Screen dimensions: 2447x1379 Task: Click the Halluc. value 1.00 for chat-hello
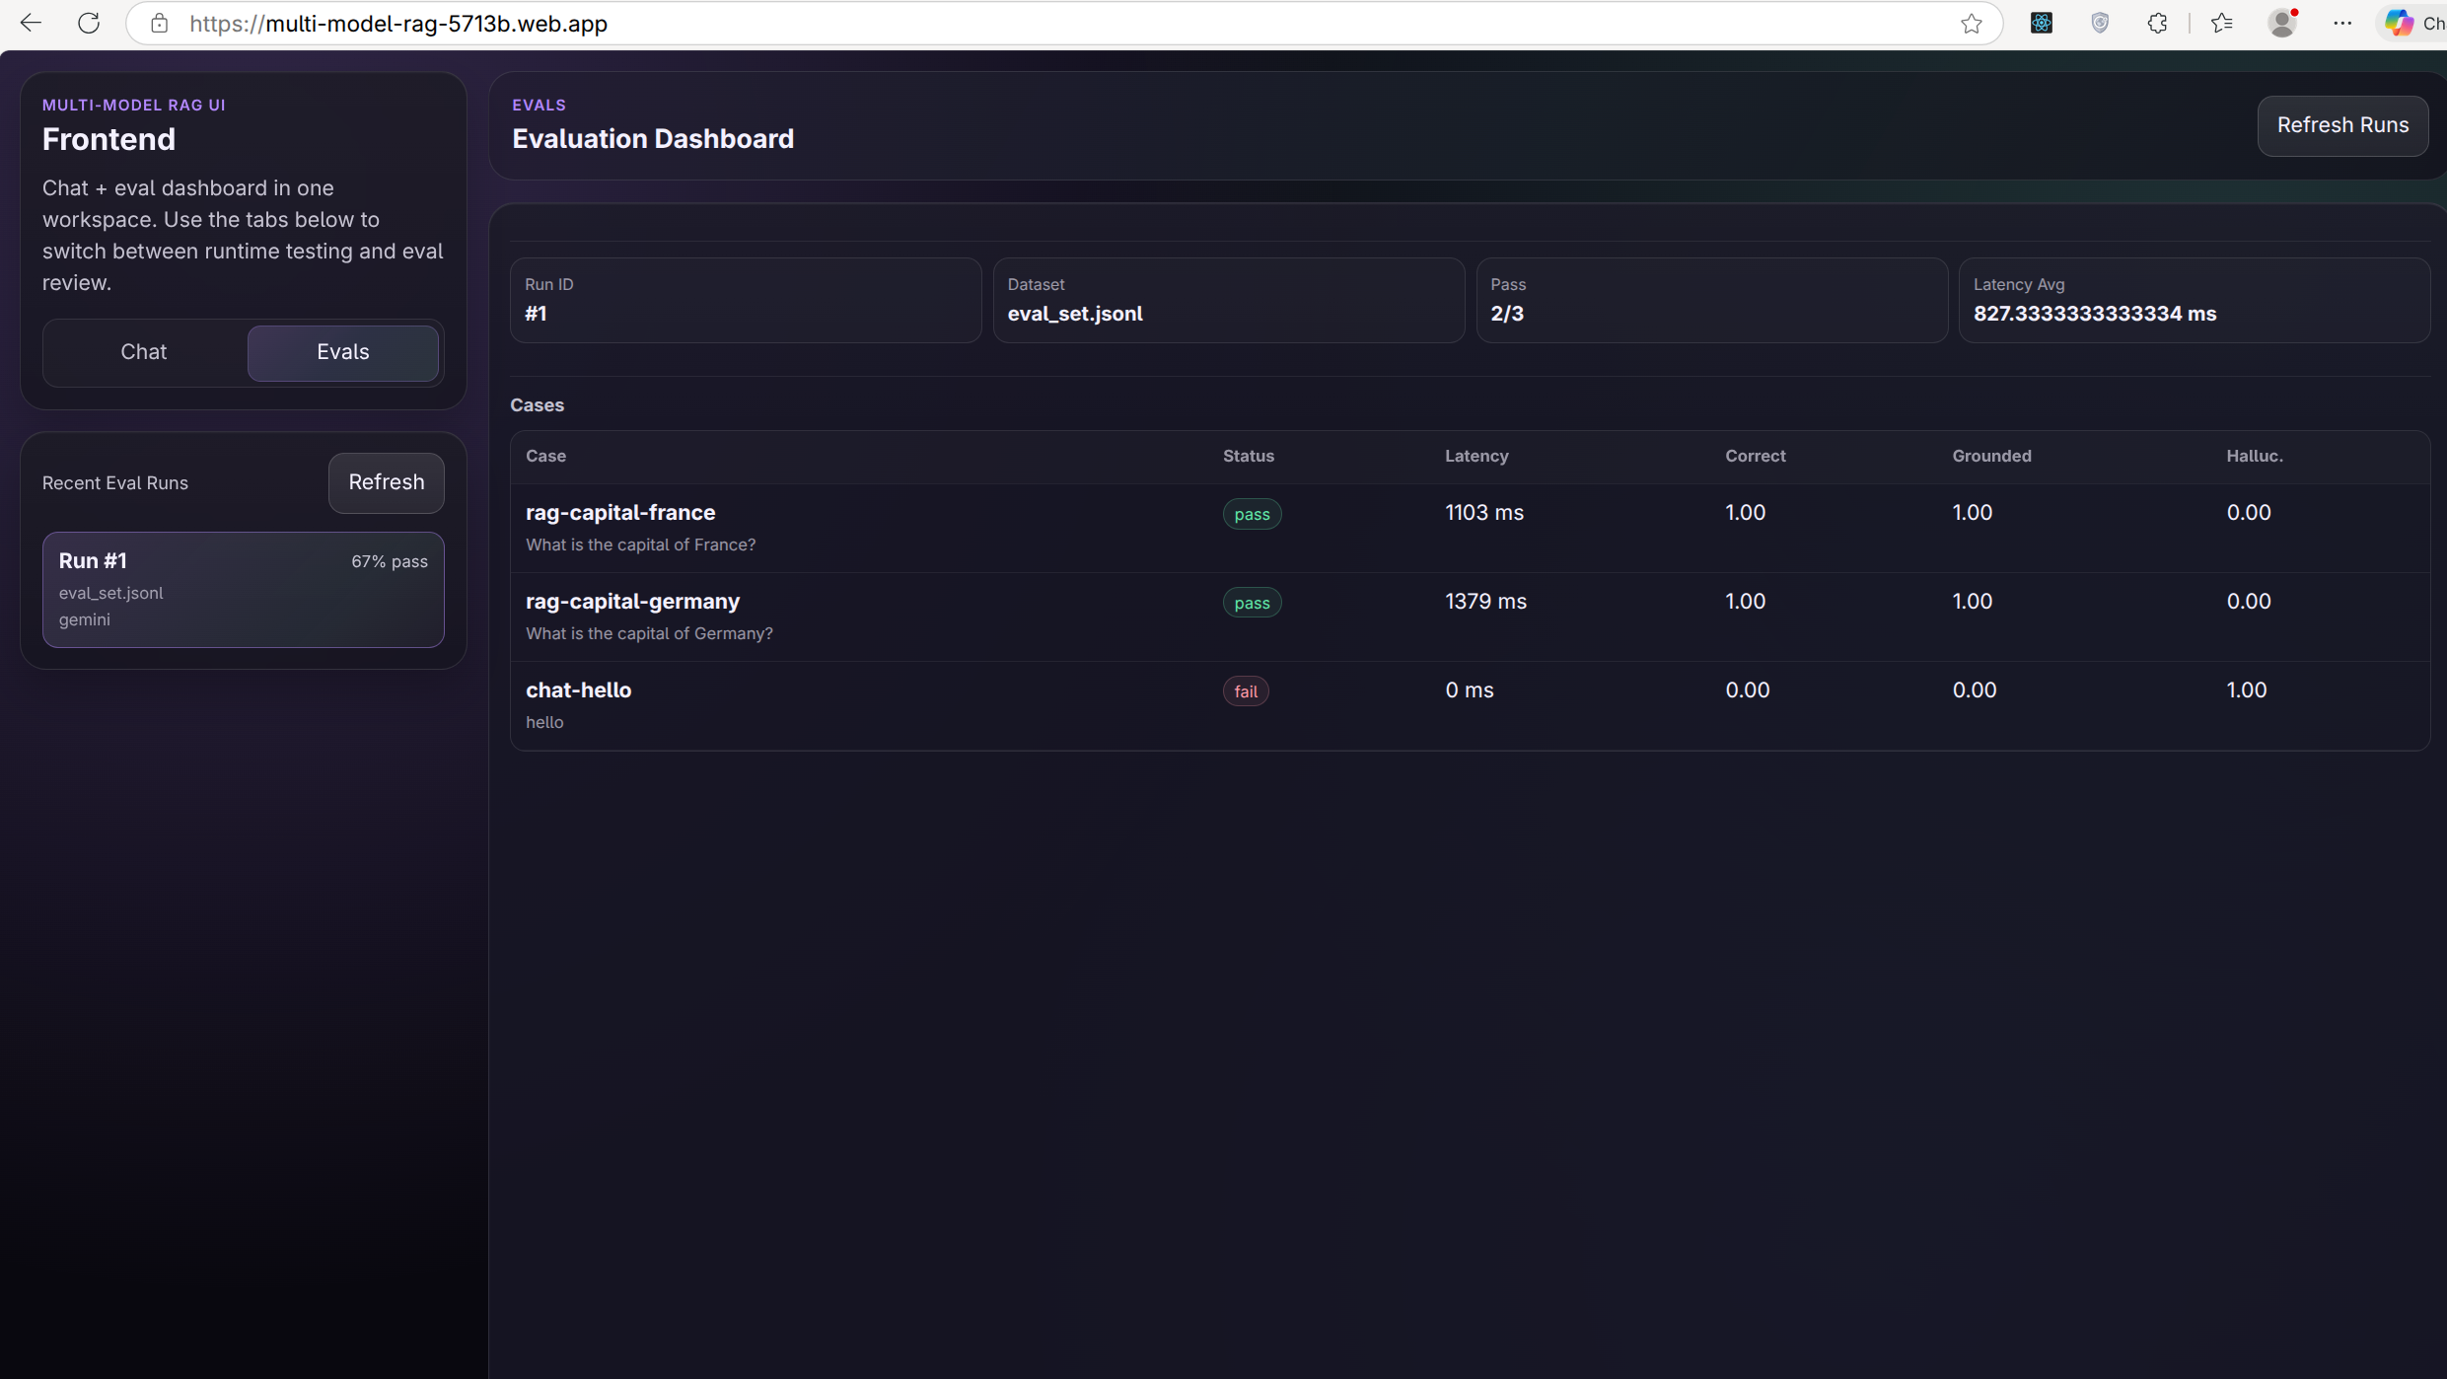[2246, 690]
